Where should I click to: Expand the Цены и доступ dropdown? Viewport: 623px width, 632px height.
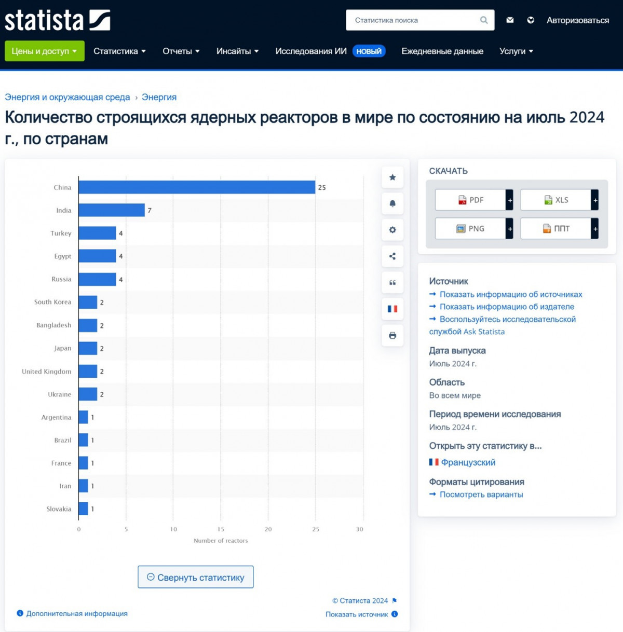point(44,51)
